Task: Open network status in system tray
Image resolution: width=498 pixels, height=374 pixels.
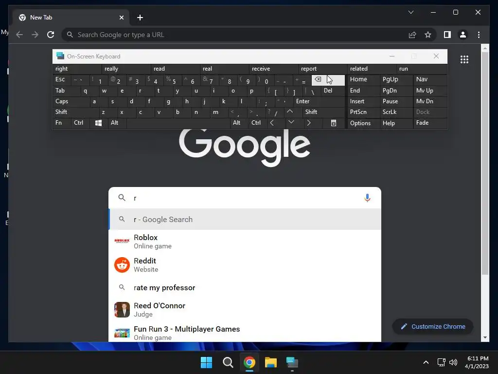Action: pos(441,362)
